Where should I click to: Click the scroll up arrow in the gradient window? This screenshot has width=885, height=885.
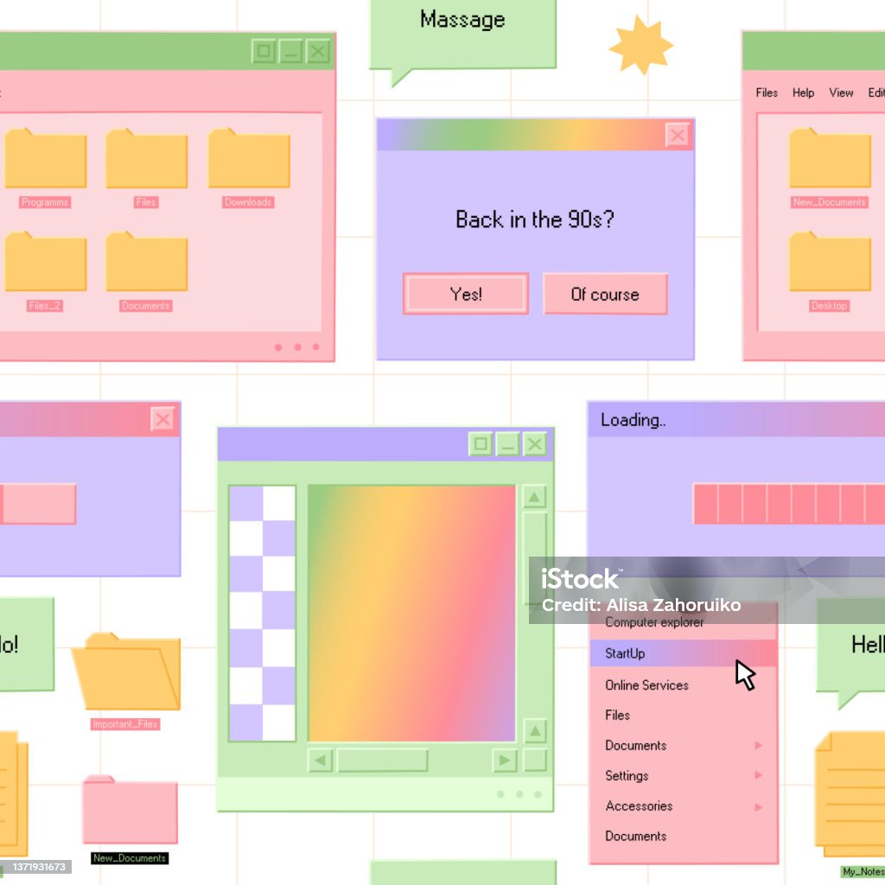(534, 497)
